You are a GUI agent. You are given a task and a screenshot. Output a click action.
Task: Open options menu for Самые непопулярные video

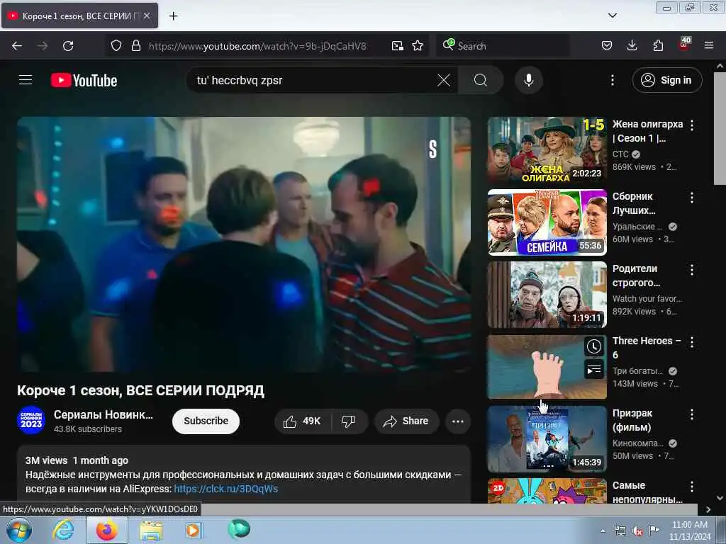[692, 487]
